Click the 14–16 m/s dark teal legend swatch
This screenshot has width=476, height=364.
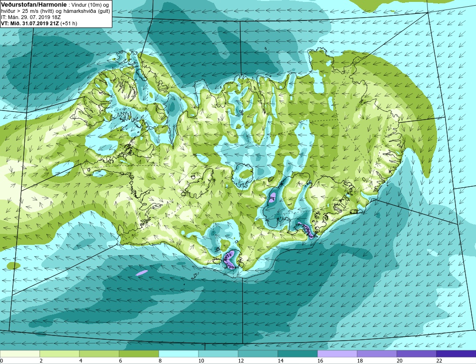pyautogui.click(x=297, y=354)
